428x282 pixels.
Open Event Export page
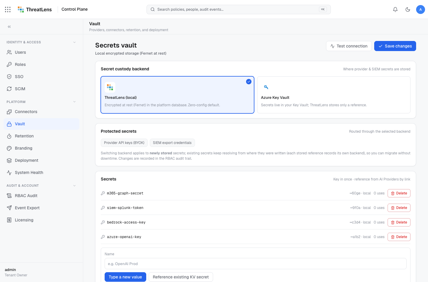click(x=41, y=208)
